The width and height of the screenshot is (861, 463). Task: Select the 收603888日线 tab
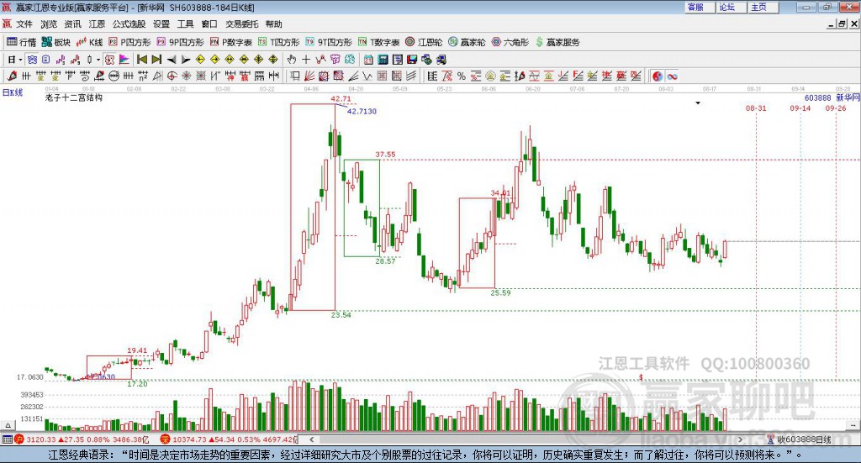pyautogui.click(x=800, y=439)
